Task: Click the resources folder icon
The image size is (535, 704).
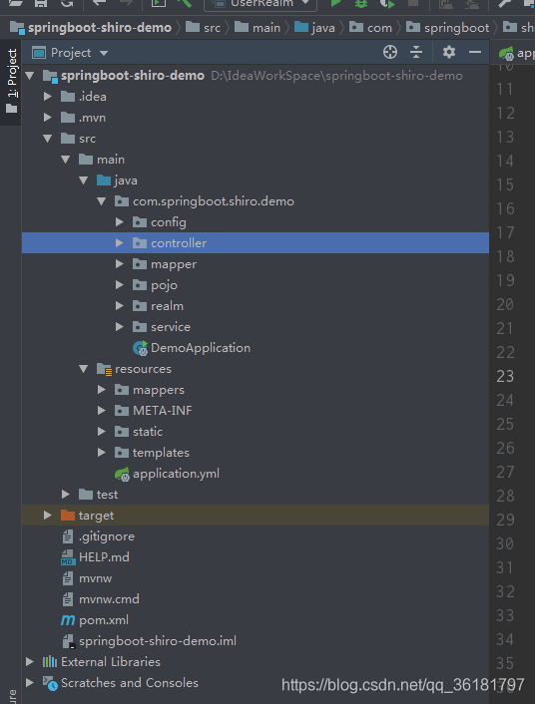Action: pyautogui.click(x=104, y=369)
